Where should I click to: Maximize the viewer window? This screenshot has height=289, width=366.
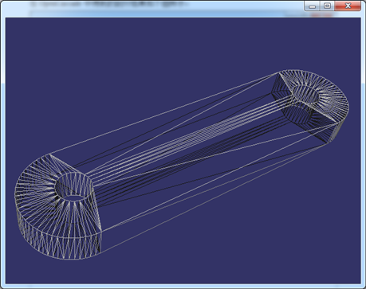click(328, 6)
